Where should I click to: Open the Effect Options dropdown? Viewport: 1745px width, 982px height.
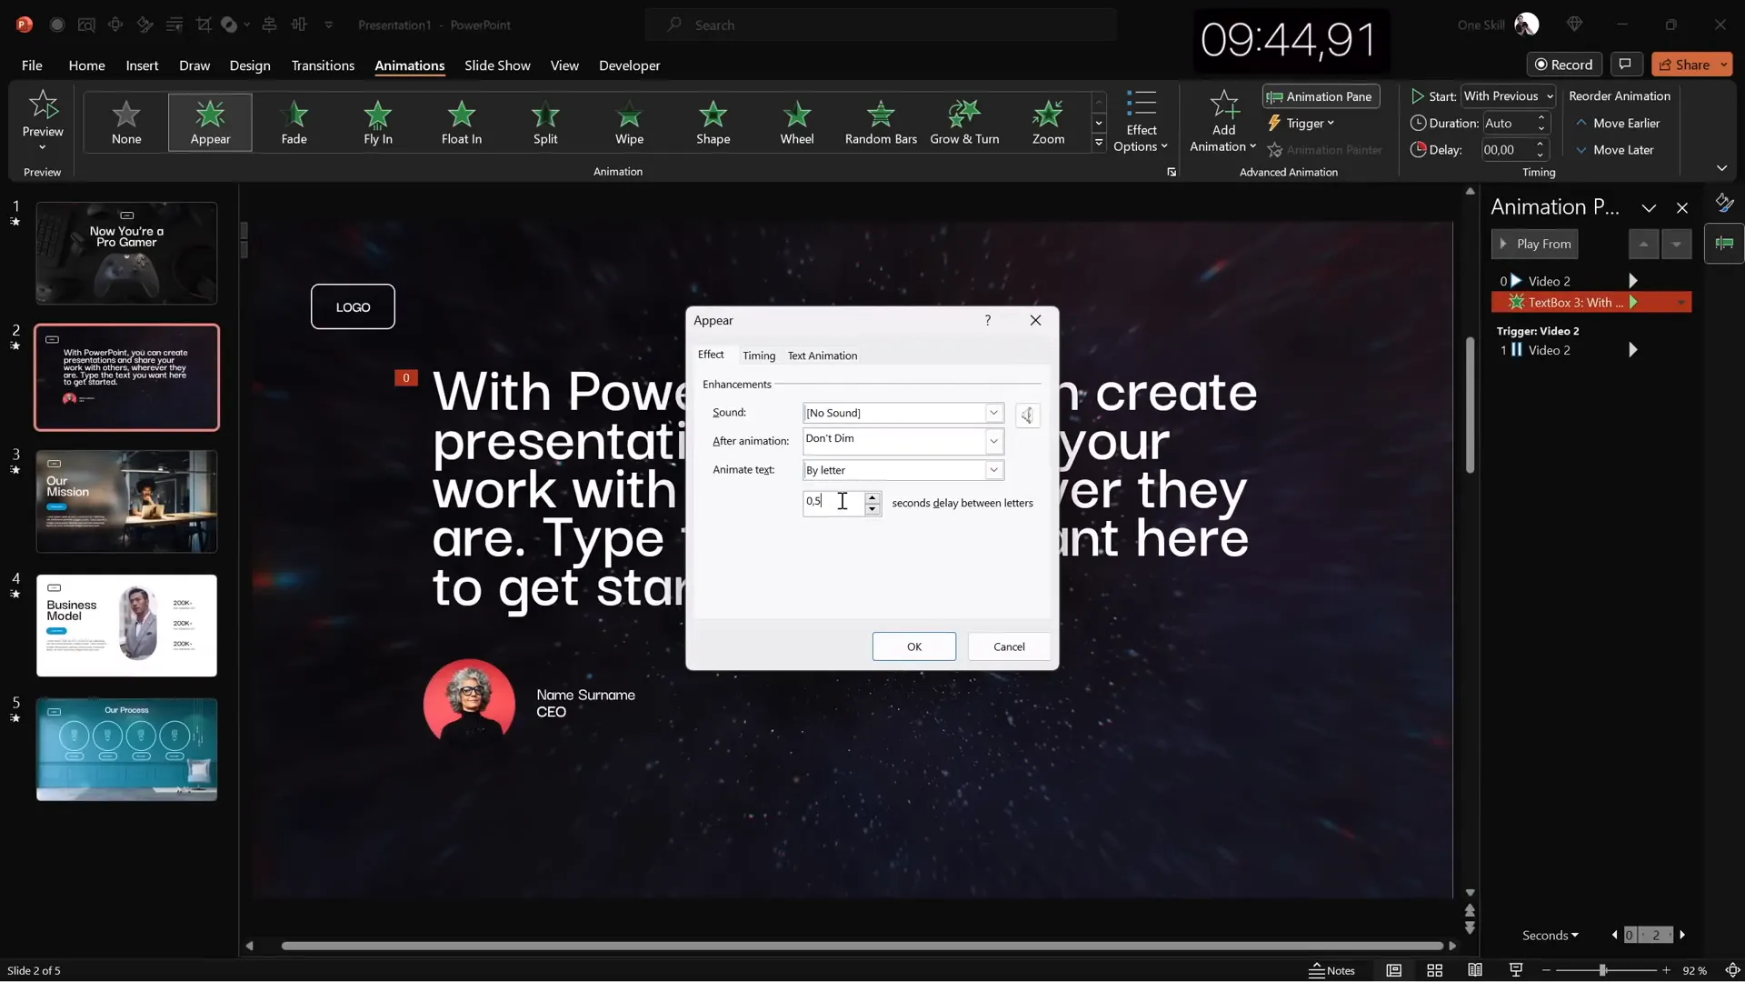pos(1142,121)
